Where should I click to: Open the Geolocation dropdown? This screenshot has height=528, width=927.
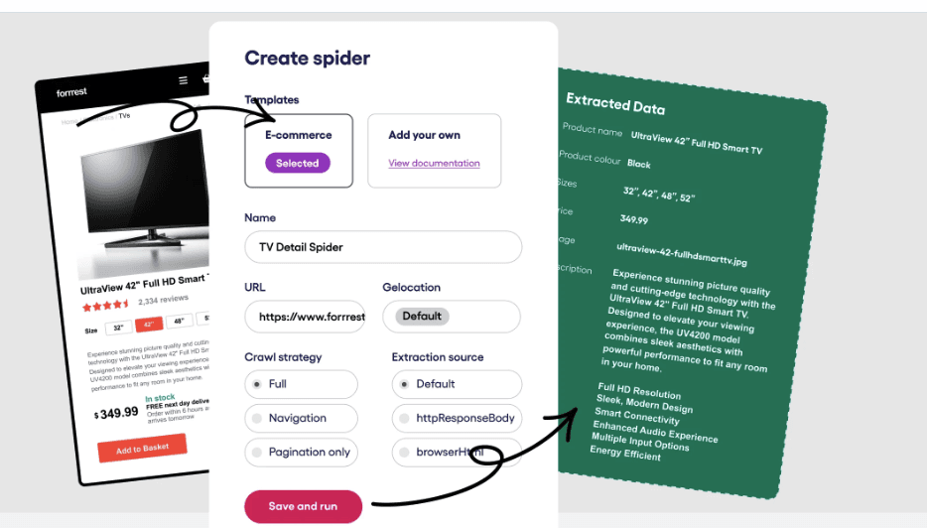(451, 317)
